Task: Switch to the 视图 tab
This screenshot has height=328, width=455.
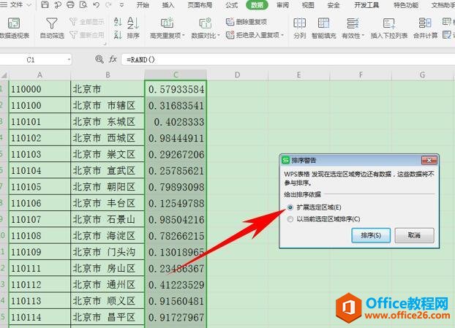Action: coord(308,5)
